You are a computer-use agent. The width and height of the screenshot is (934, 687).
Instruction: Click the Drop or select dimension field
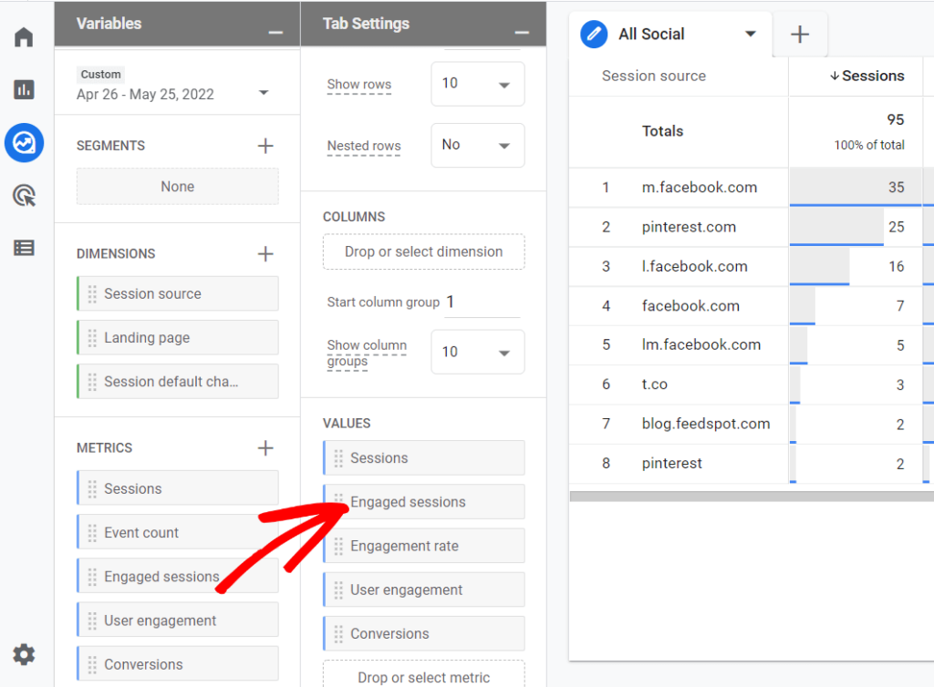pyautogui.click(x=423, y=251)
